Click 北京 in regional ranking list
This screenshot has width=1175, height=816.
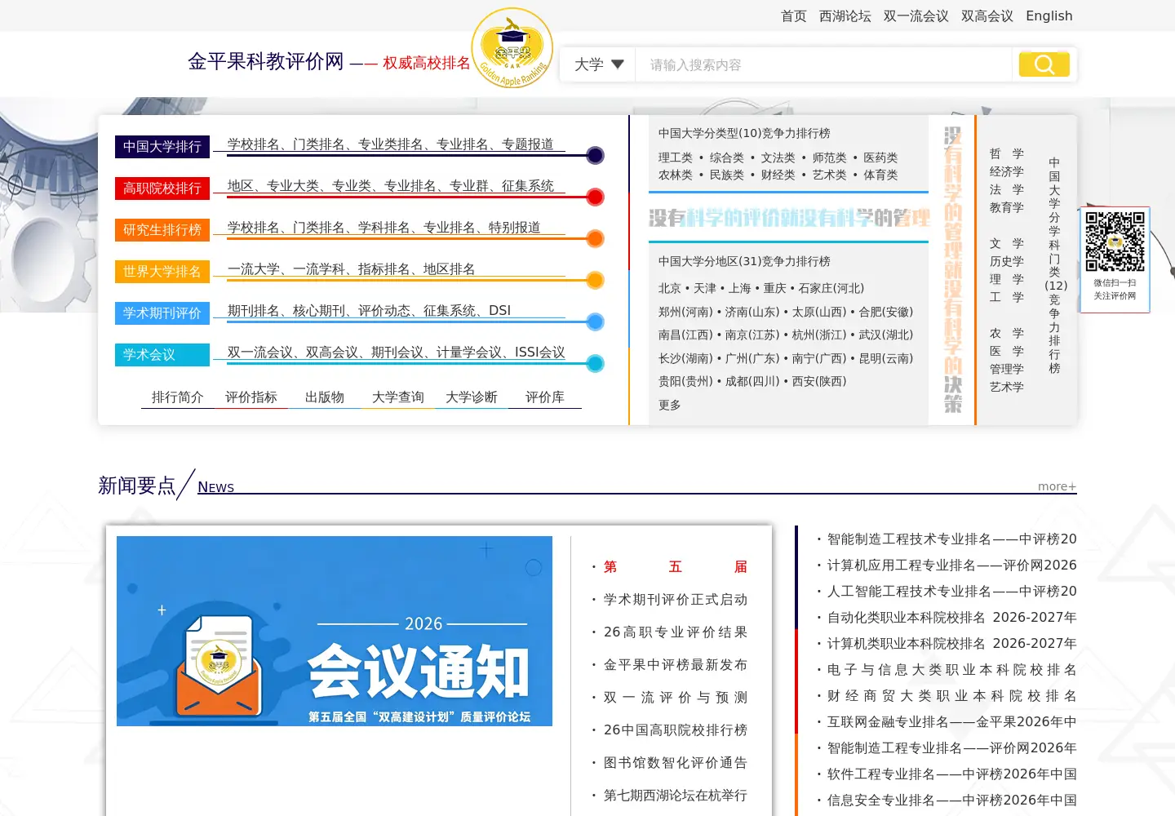click(x=670, y=288)
